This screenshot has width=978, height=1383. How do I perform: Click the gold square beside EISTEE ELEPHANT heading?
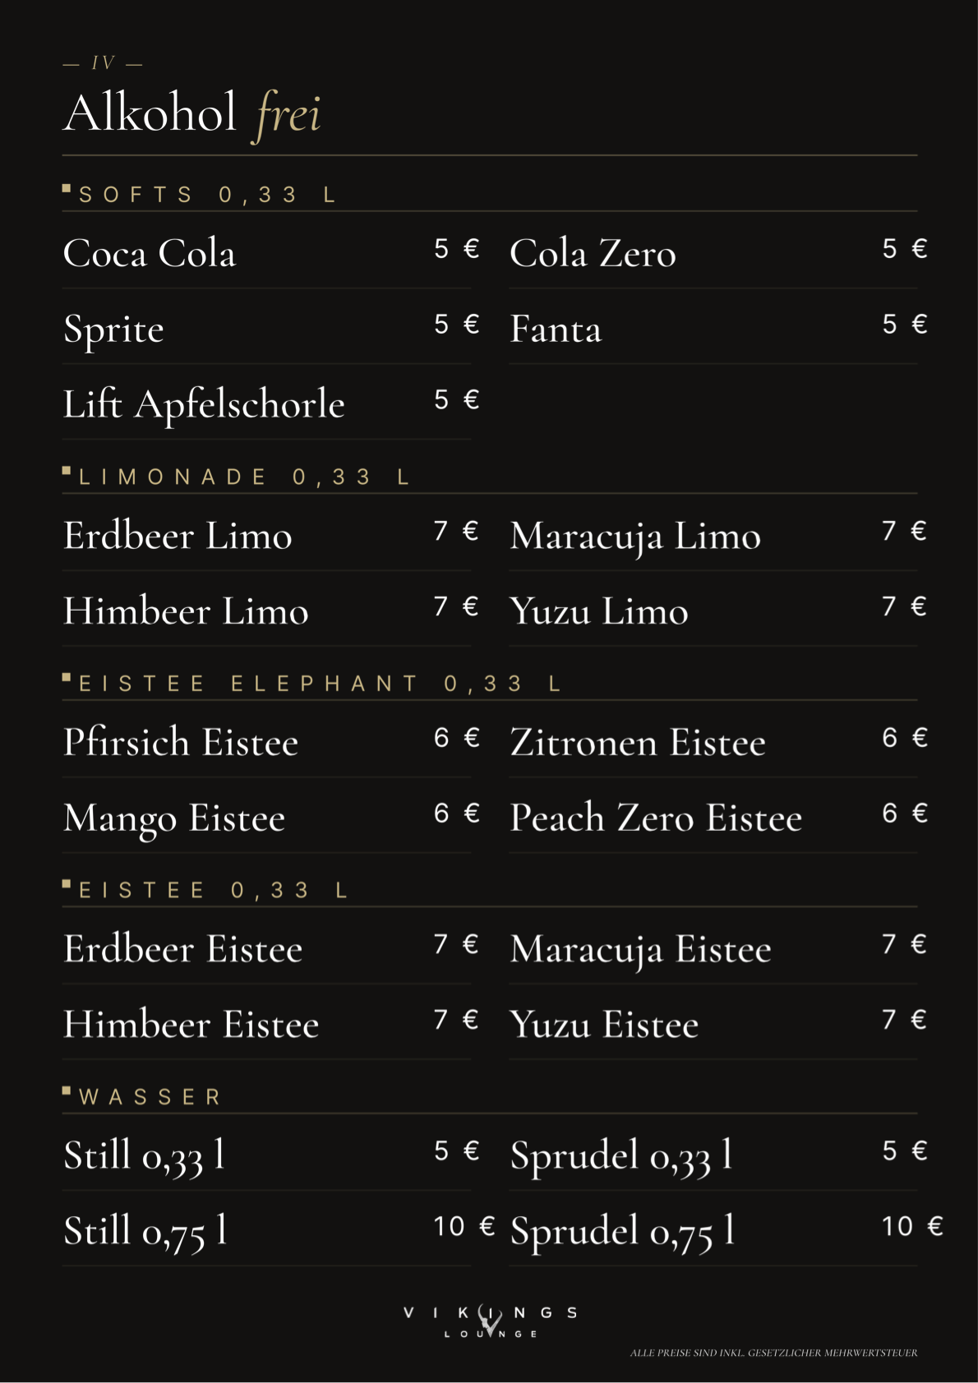click(x=67, y=678)
